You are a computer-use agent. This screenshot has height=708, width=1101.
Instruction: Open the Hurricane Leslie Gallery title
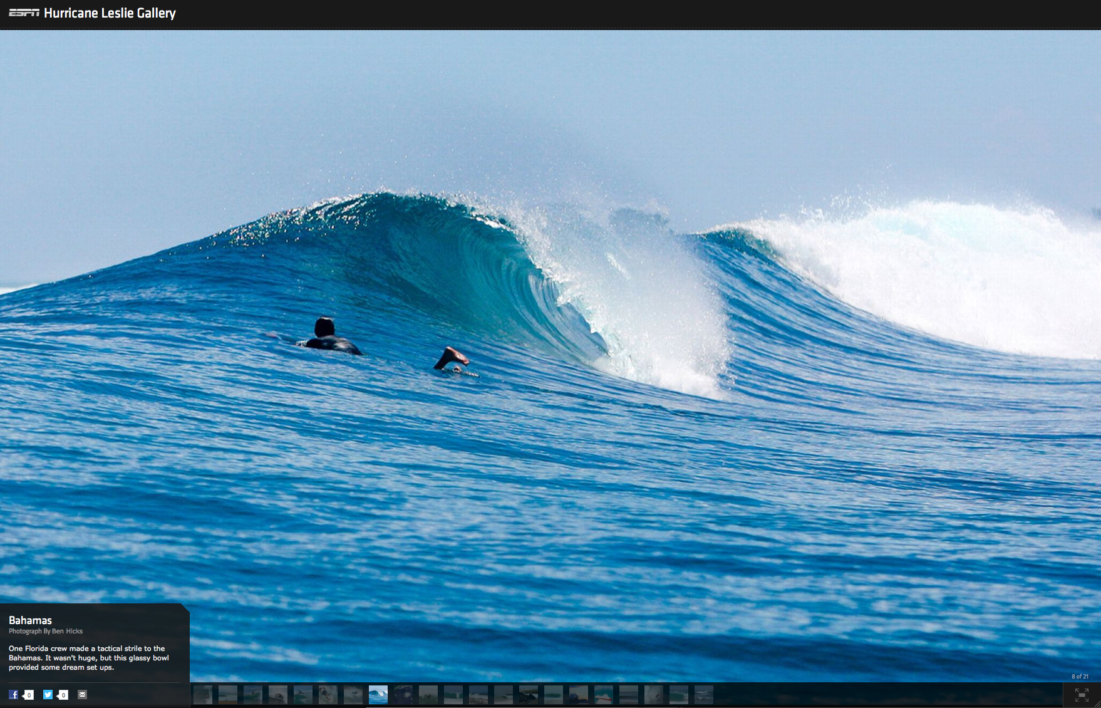point(110,13)
